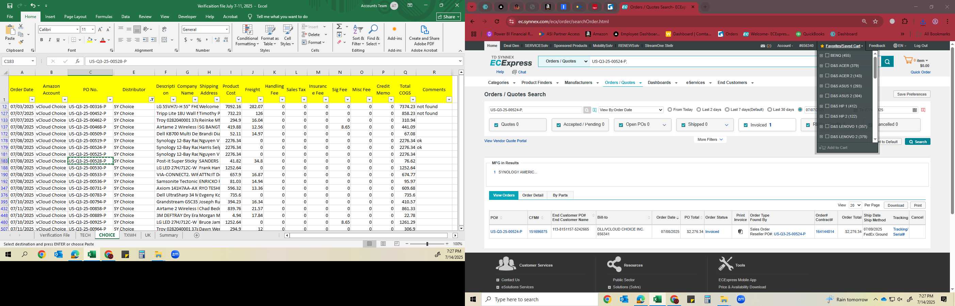
Task: Click Undo arrow in Excel quick access
Action: coord(33,5)
